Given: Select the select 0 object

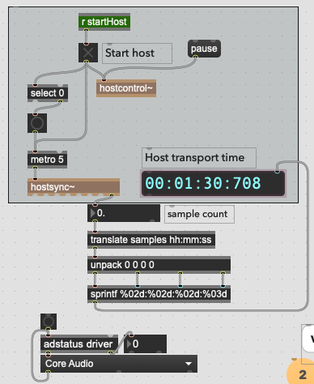Looking at the screenshot, I should (x=48, y=93).
